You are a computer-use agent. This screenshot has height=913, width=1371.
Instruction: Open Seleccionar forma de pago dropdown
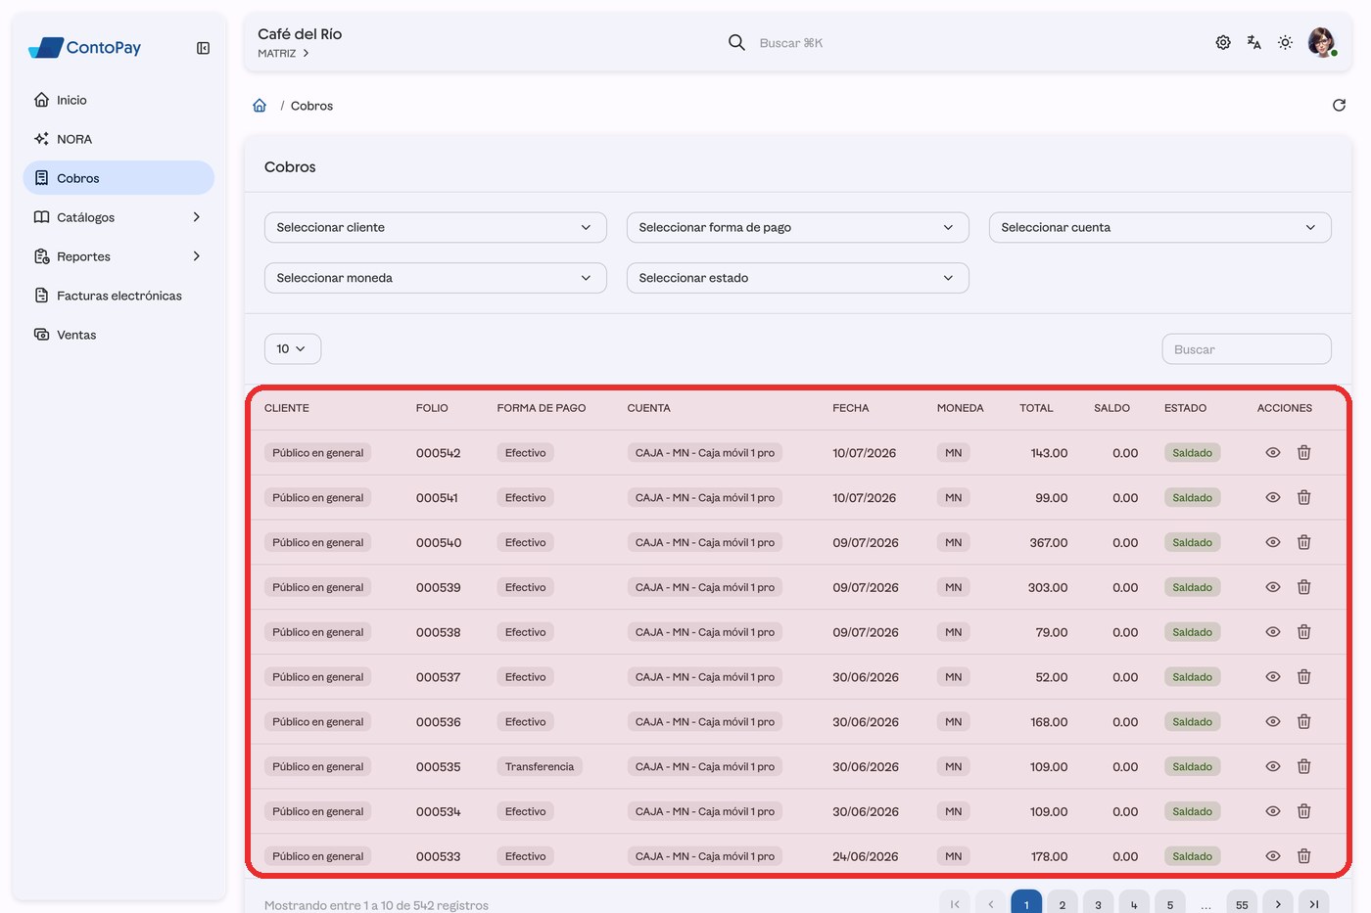click(798, 227)
